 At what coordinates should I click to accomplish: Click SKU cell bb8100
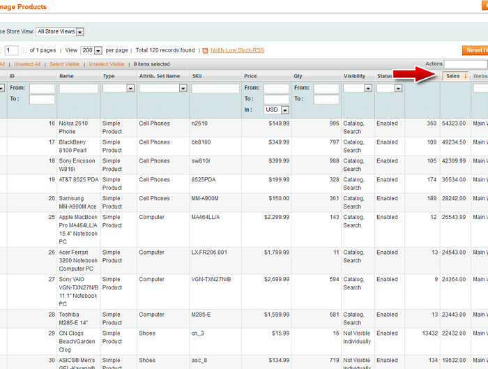(201, 142)
